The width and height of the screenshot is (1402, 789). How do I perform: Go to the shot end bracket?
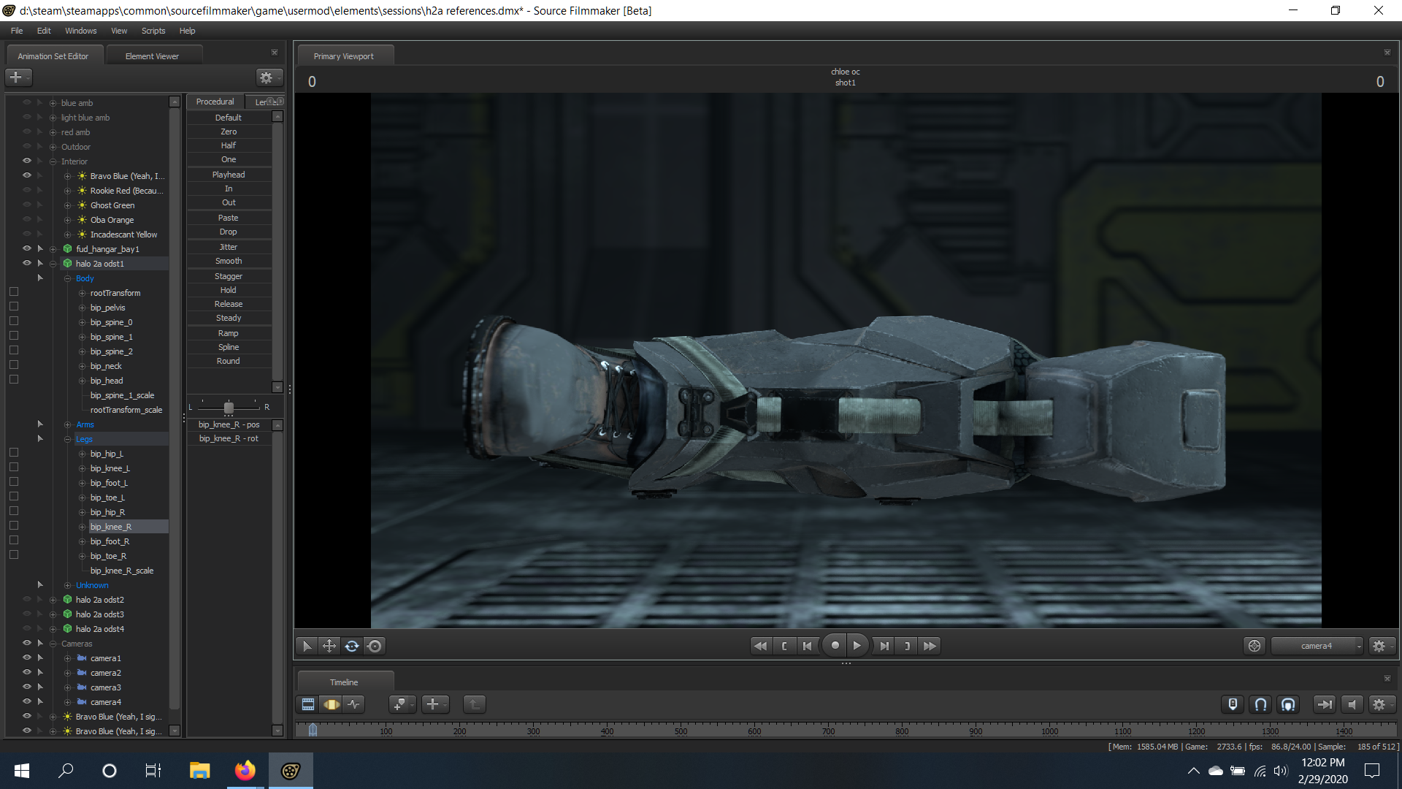(907, 646)
